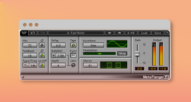The width and height of the screenshot is (191, 102).
Task: Select the Stereo value field 81
Action: click(x=90, y=65)
